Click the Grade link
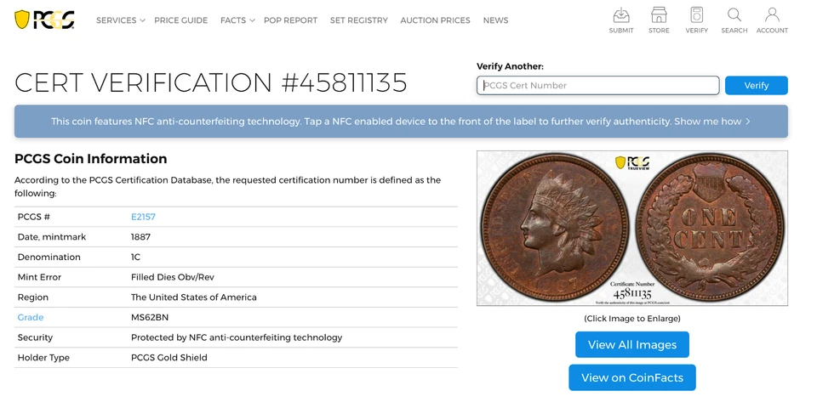This screenshot has width=817, height=402. [x=31, y=317]
